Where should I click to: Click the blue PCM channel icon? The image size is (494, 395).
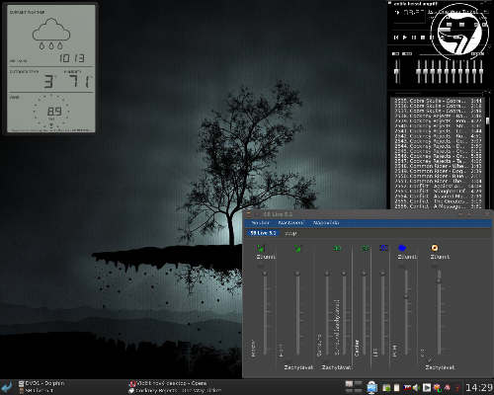402,248
